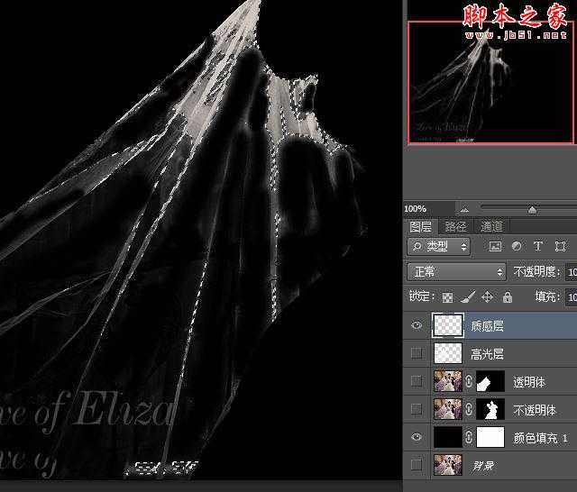Click the 填充 label
The width and height of the screenshot is (577, 492).
point(547,296)
